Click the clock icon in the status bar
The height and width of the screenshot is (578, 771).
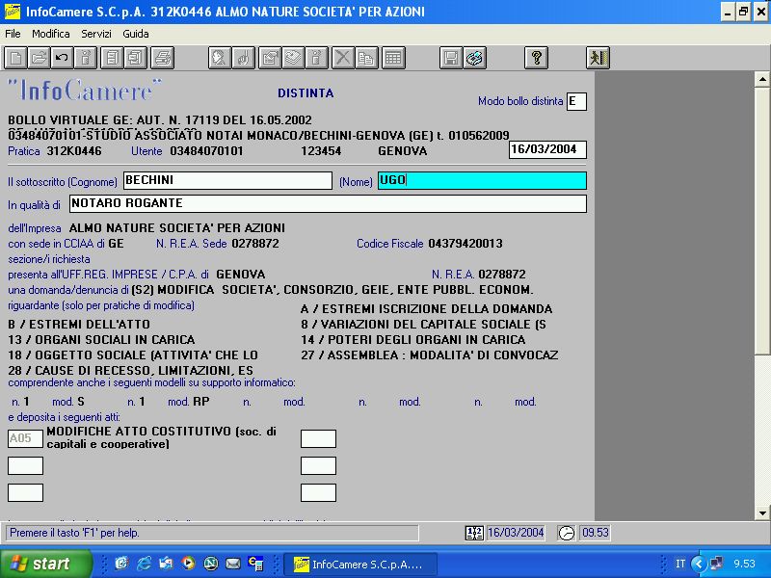[567, 533]
